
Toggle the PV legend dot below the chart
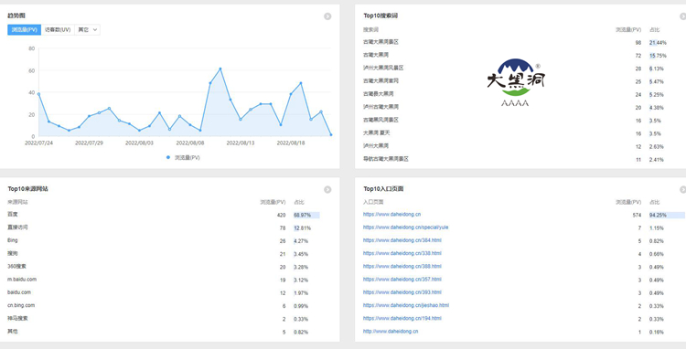tap(168, 158)
